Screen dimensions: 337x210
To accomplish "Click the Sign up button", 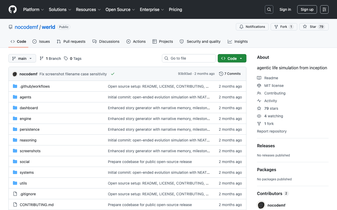I will point(307,9).
